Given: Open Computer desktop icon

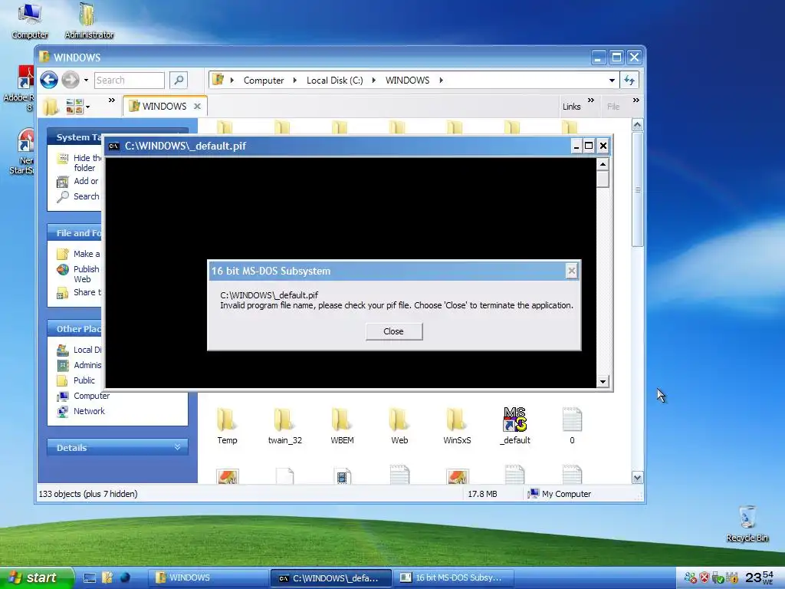Looking at the screenshot, I should 30,21.
